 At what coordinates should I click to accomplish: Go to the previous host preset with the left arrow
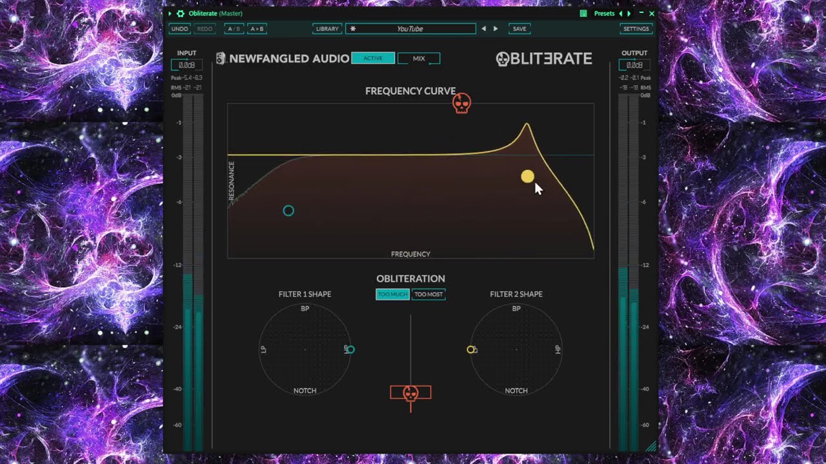click(x=621, y=14)
